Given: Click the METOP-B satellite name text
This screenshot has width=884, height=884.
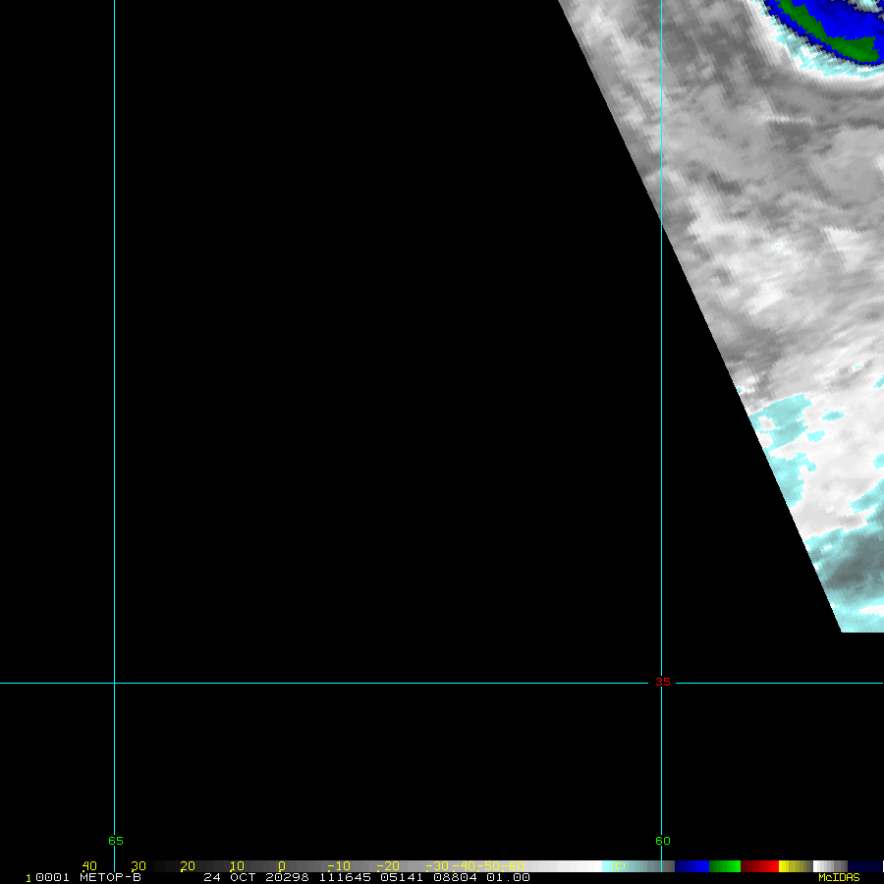Looking at the screenshot, I should (x=110, y=877).
